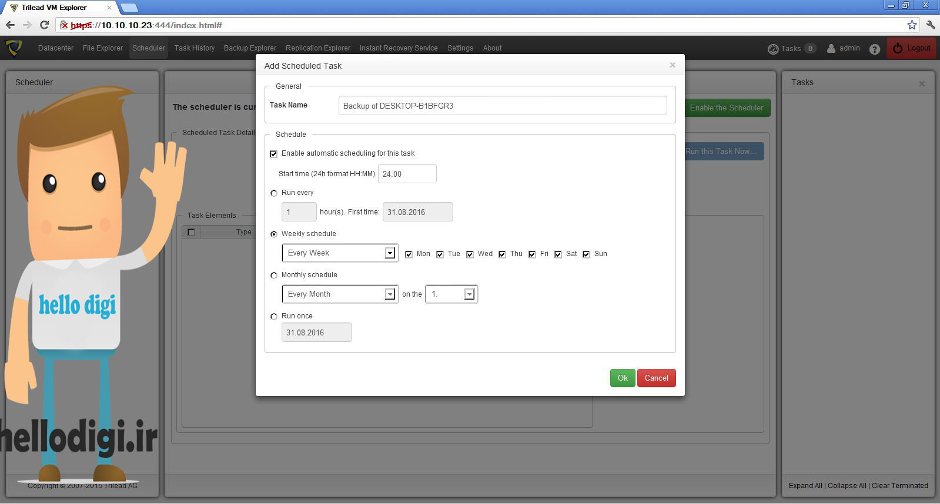940x504 pixels.
Task: Click the First time date field
Action: point(418,212)
